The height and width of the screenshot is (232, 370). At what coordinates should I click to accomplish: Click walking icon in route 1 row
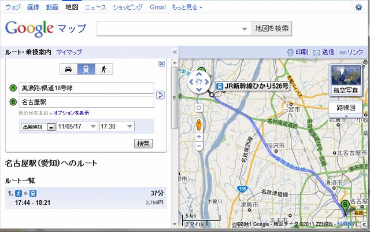coord(18,193)
